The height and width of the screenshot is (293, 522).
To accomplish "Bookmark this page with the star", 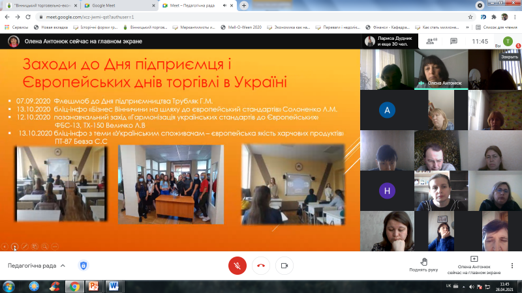I will (x=470, y=17).
